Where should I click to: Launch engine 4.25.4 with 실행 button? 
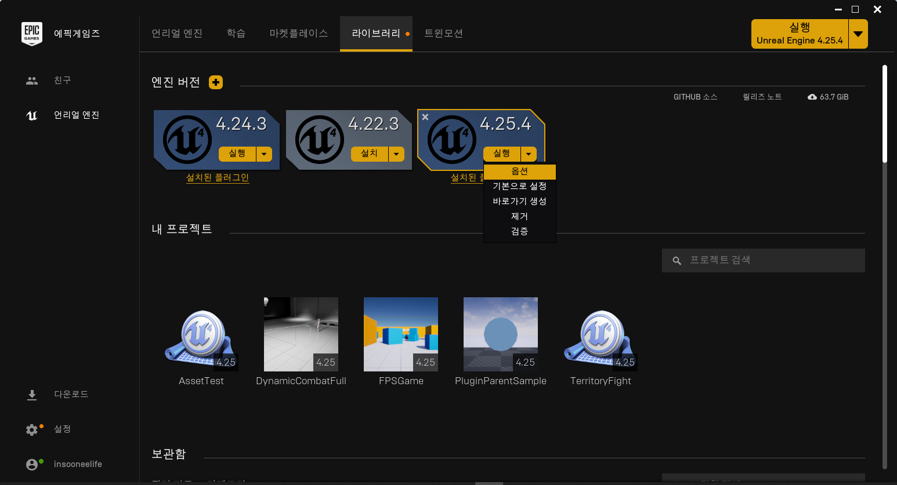coord(502,154)
